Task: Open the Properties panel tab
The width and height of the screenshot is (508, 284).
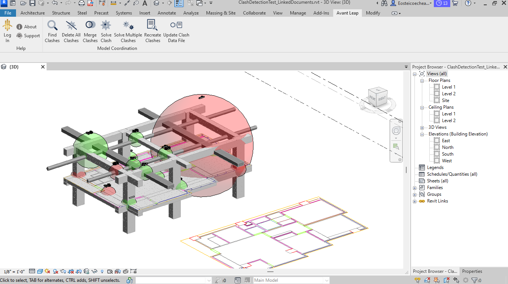Action: pyautogui.click(x=472, y=271)
